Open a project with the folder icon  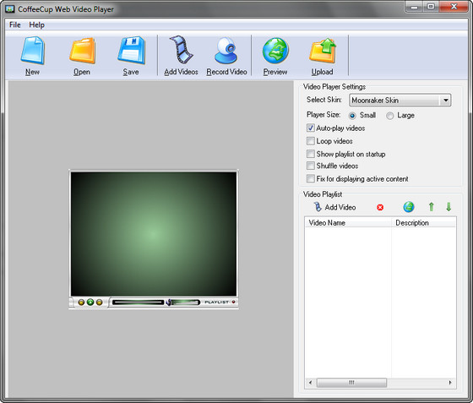coord(82,51)
